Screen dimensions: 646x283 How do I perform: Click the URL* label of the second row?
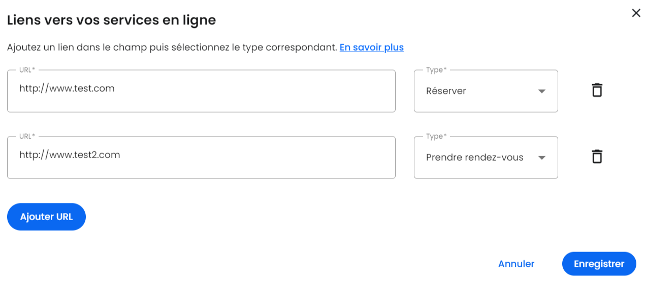[x=27, y=136]
